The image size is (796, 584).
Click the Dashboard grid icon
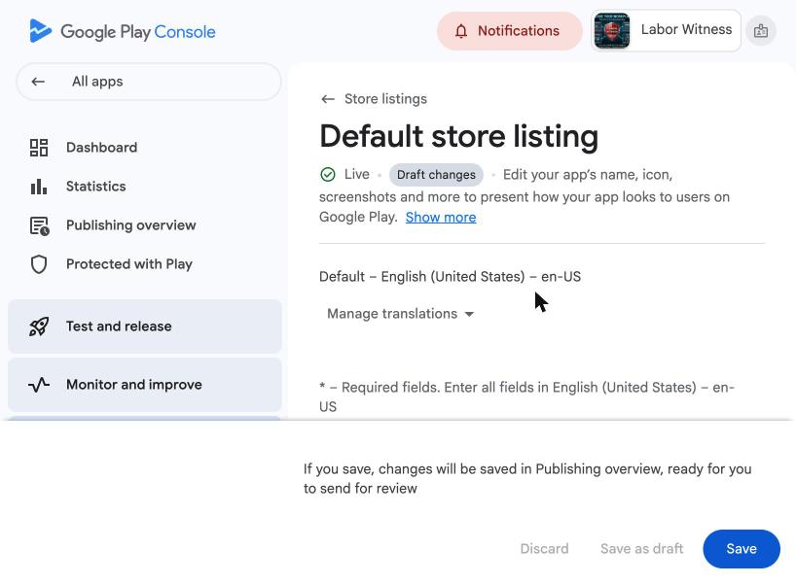39,148
